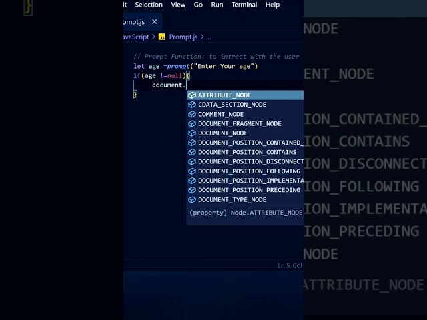Open the Terminal menu
Image resolution: width=427 pixels, height=320 pixels.
click(x=244, y=5)
